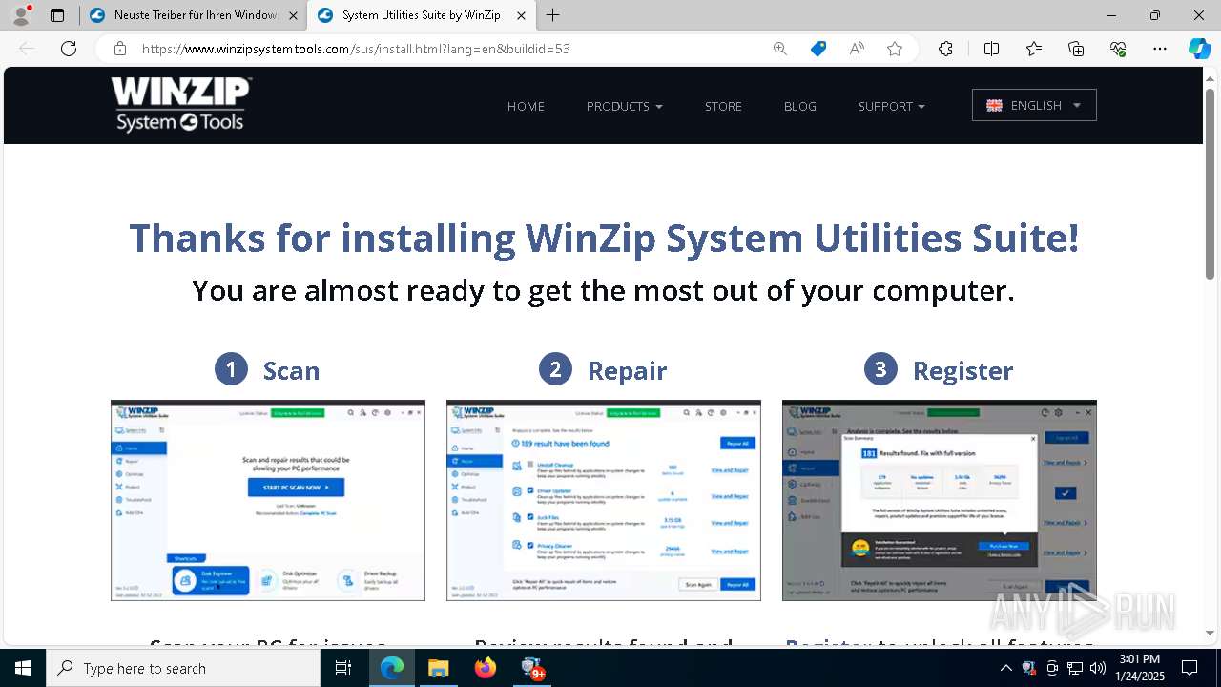Click the "Scan" step heading
This screenshot has height=687, width=1221.
click(291, 370)
